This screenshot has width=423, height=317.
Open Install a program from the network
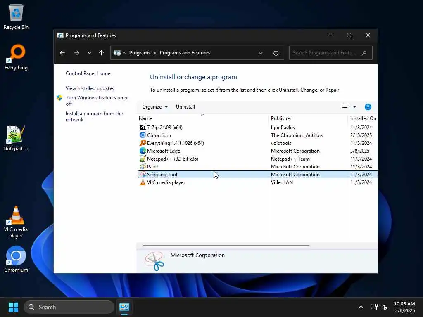(x=94, y=116)
